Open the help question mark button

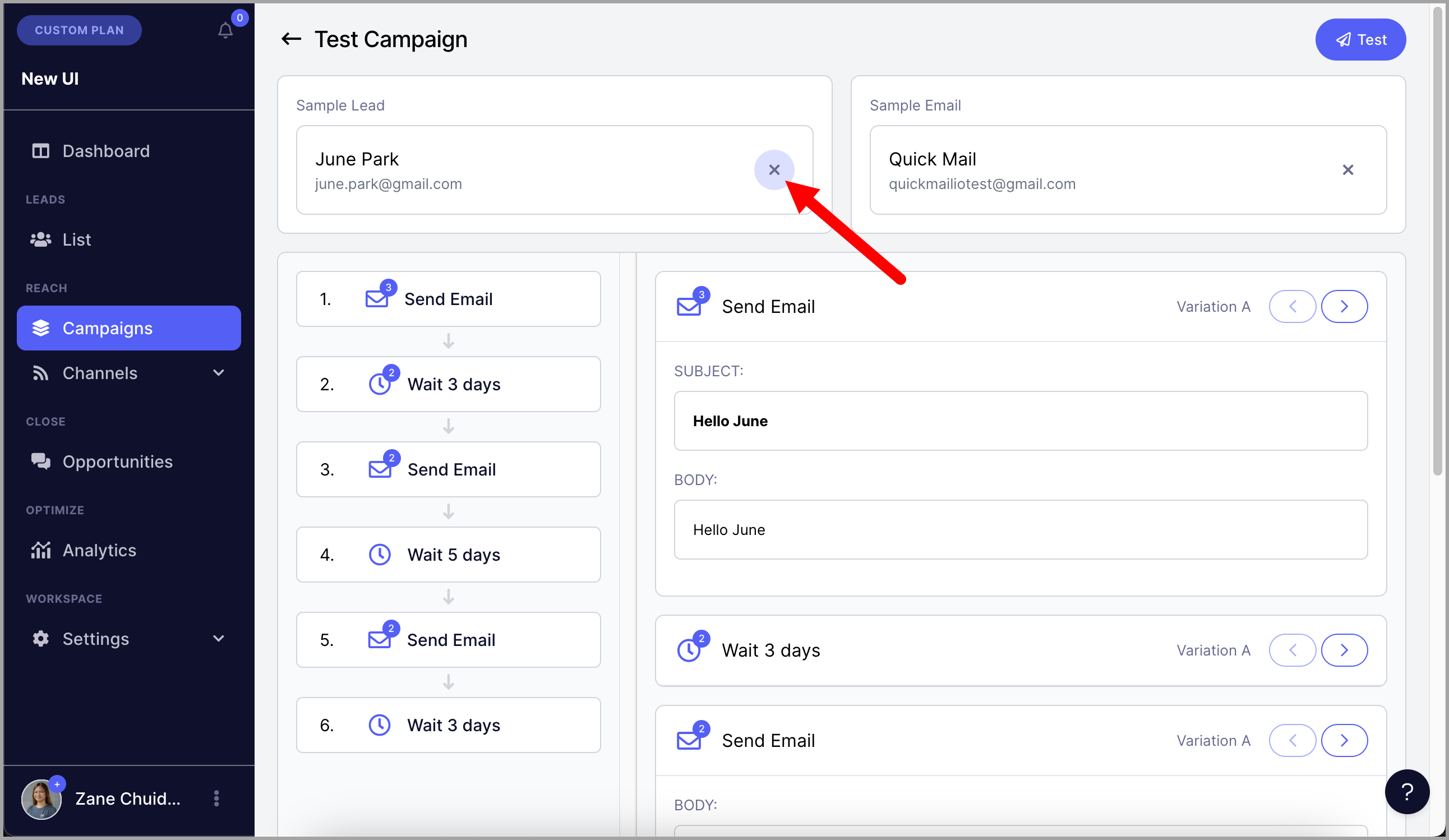[1406, 792]
